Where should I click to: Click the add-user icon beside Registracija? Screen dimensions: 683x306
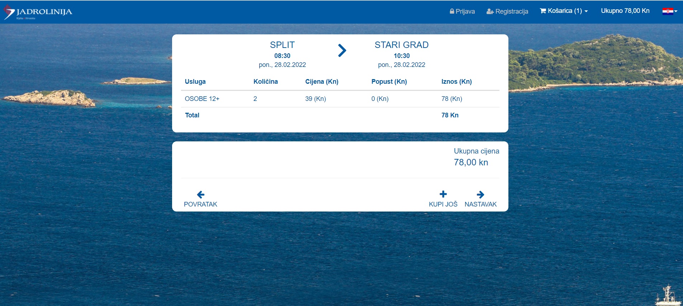(490, 11)
